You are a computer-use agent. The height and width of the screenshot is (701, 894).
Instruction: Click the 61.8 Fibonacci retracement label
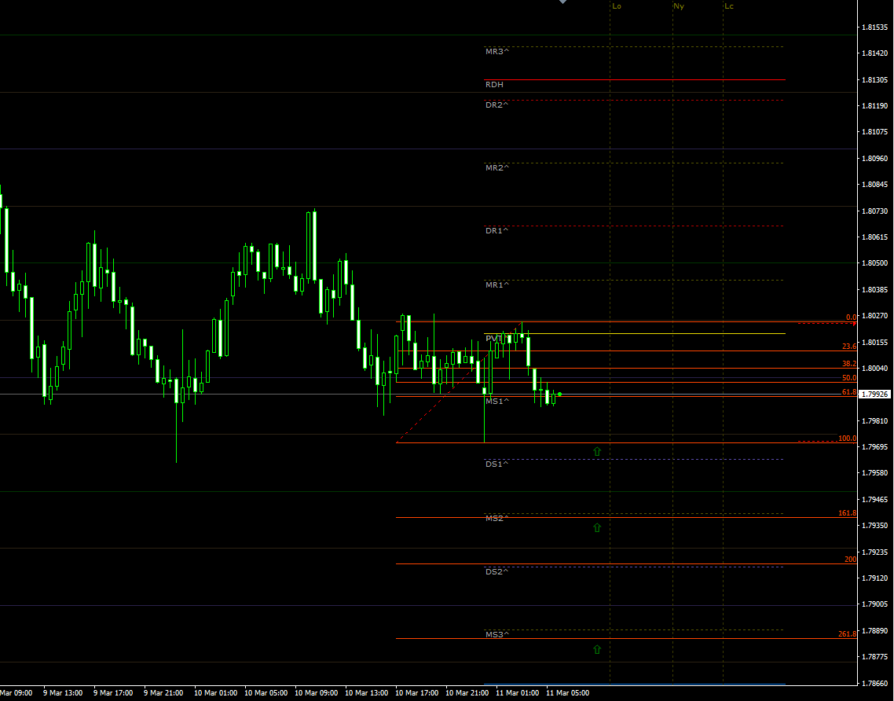pyautogui.click(x=847, y=391)
